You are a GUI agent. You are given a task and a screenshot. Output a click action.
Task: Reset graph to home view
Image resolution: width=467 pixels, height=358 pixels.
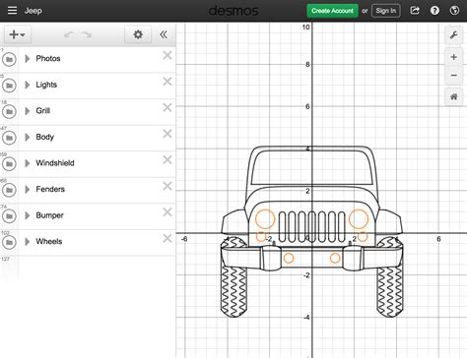(x=454, y=96)
